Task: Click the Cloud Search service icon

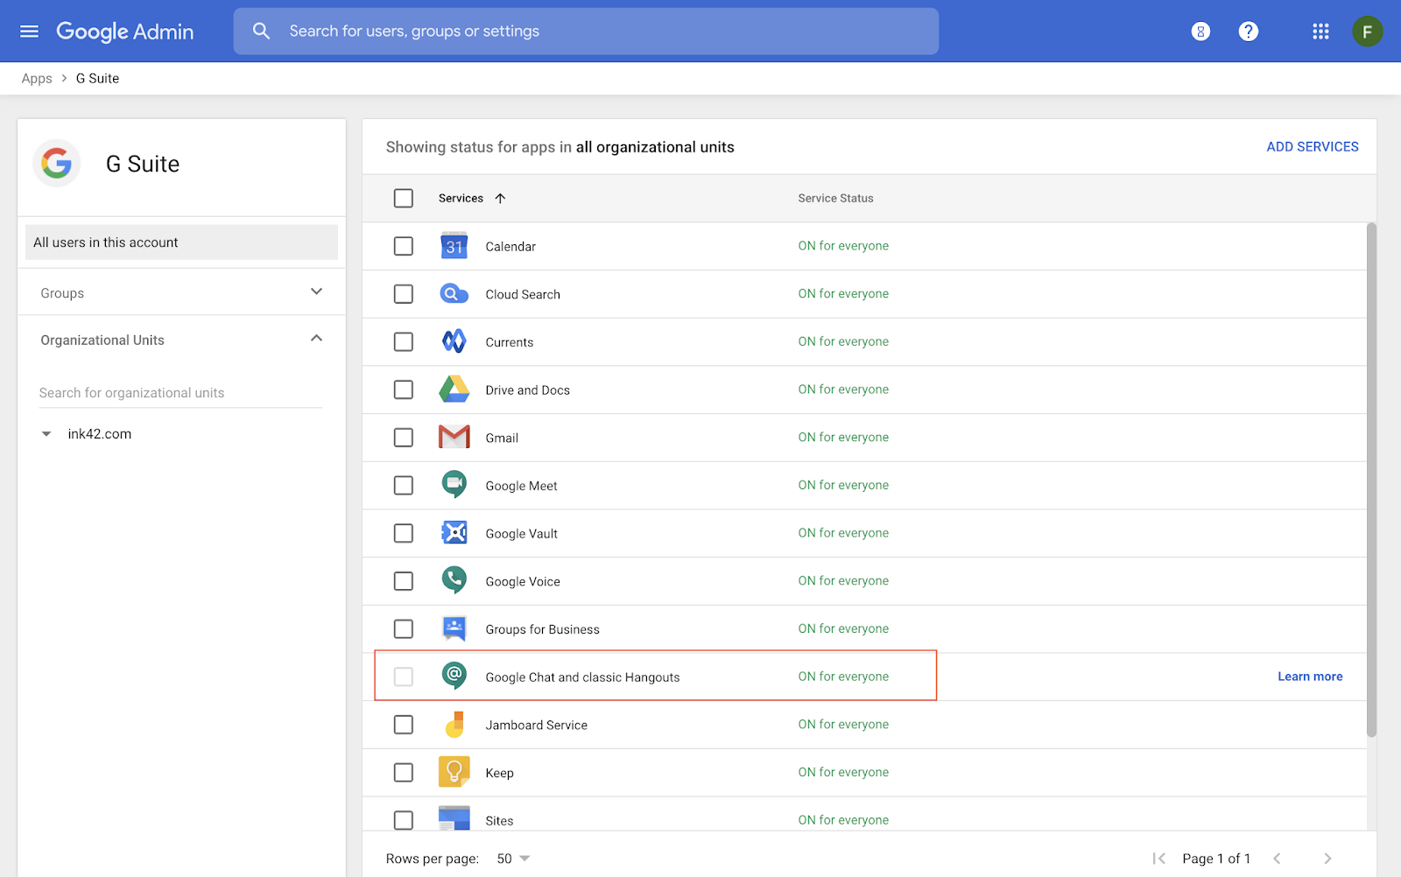Action: coord(454,294)
